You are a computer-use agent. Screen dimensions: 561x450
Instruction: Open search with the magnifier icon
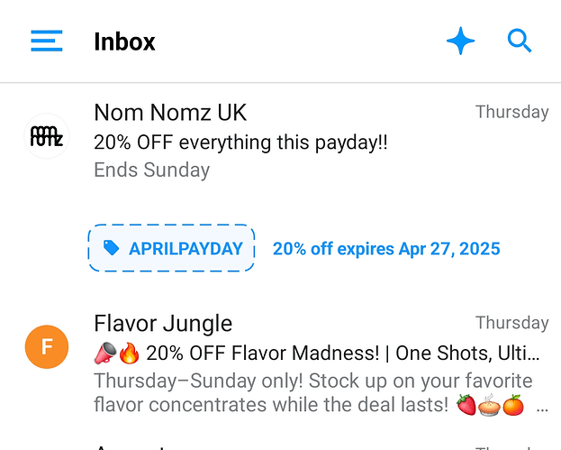tap(520, 41)
